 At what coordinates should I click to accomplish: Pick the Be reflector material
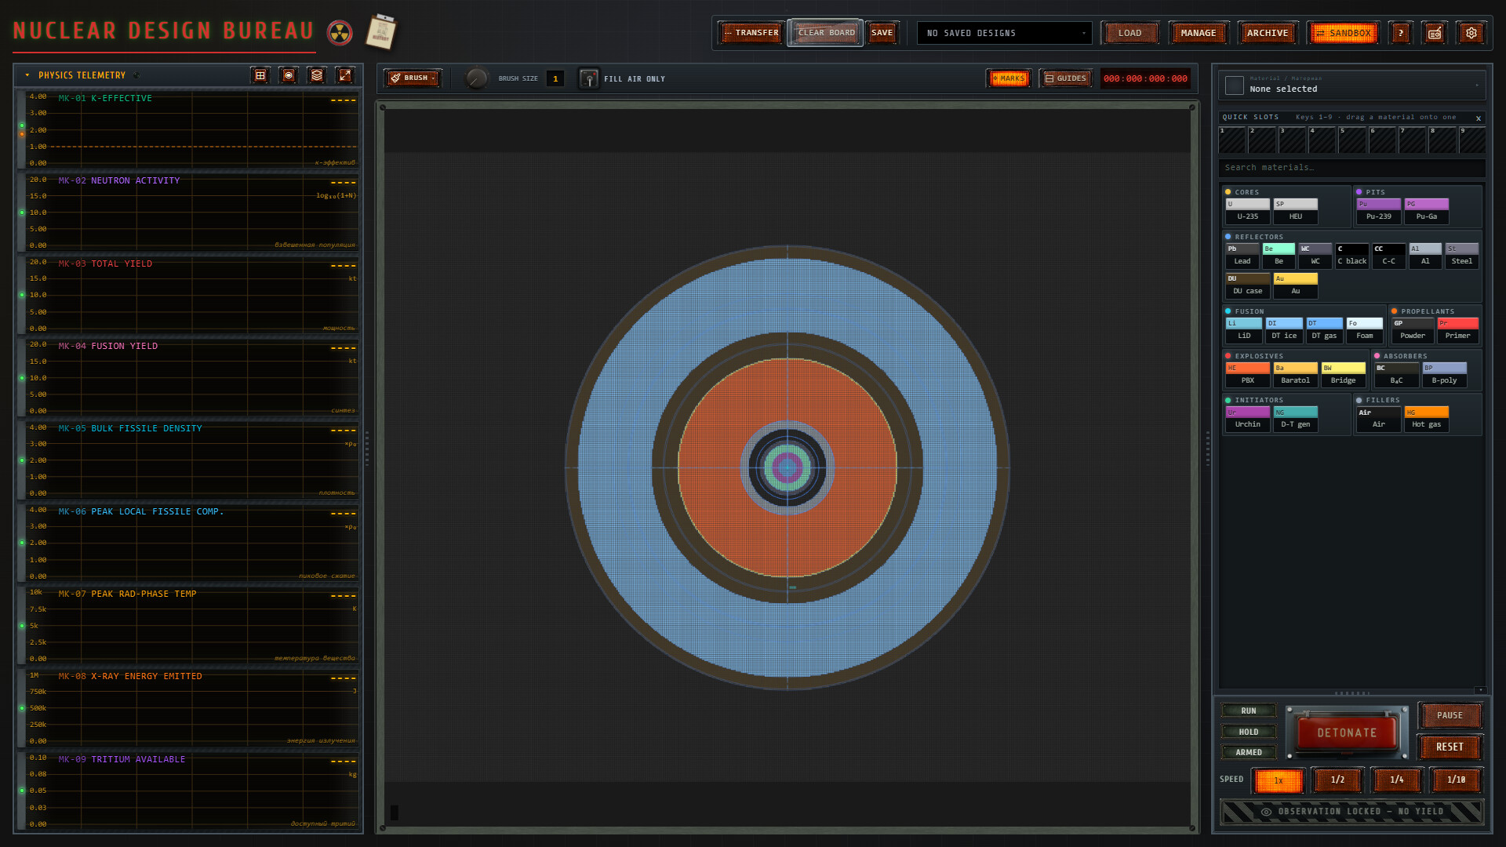coord(1279,255)
